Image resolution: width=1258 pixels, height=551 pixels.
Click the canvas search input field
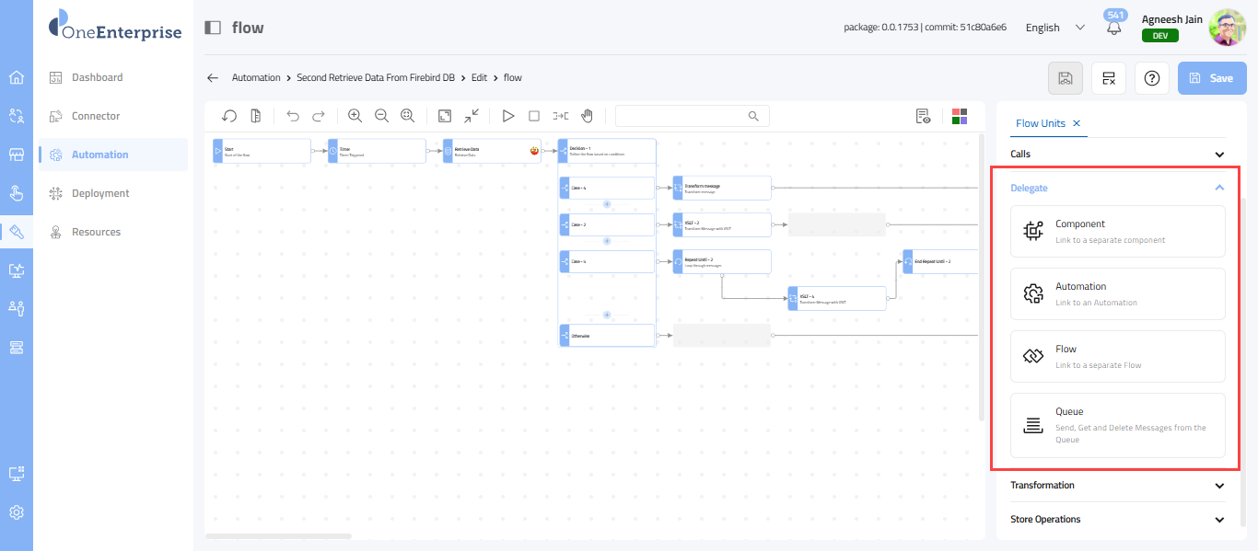pyautogui.click(x=681, y=116)
